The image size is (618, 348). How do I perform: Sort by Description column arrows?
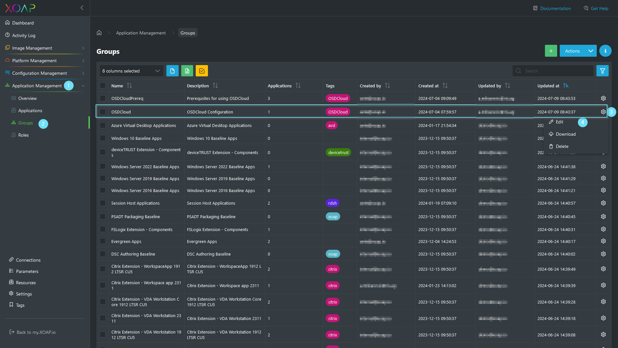pyautogui.click(x=215, y=86)
